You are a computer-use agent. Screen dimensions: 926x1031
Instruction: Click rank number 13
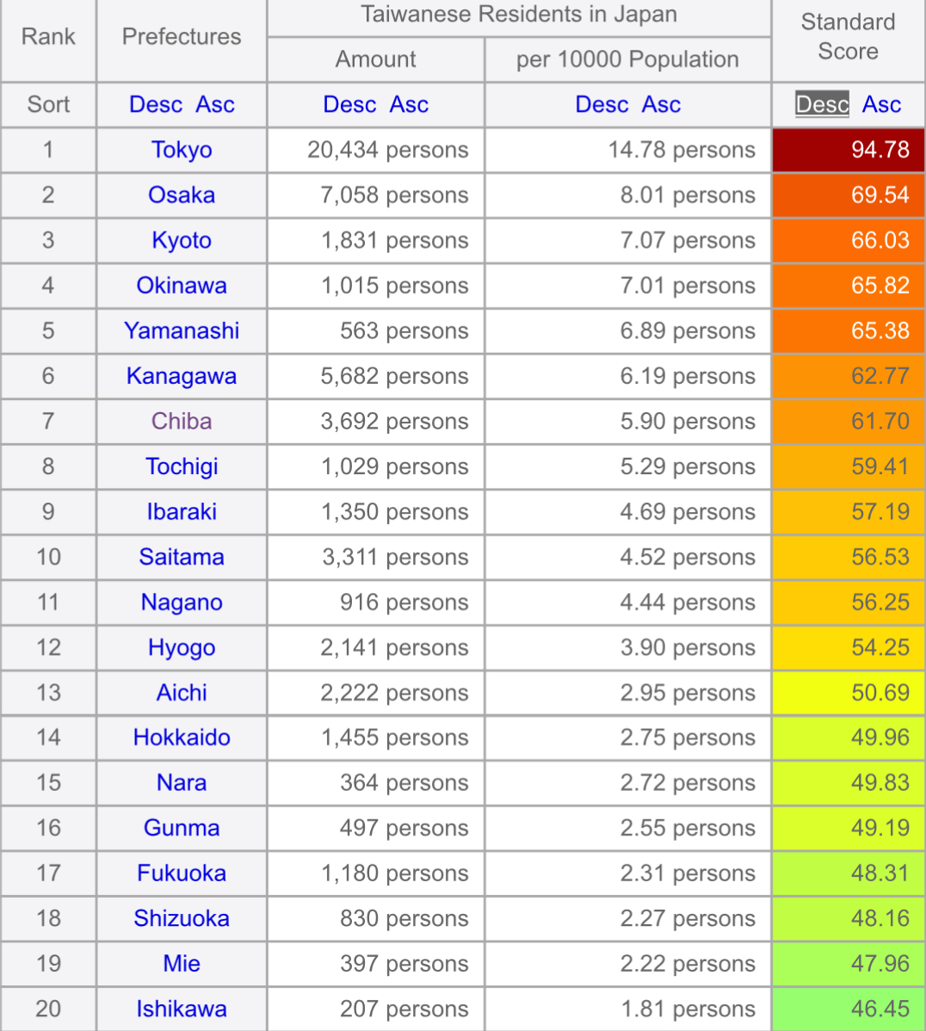pos(48,693)
